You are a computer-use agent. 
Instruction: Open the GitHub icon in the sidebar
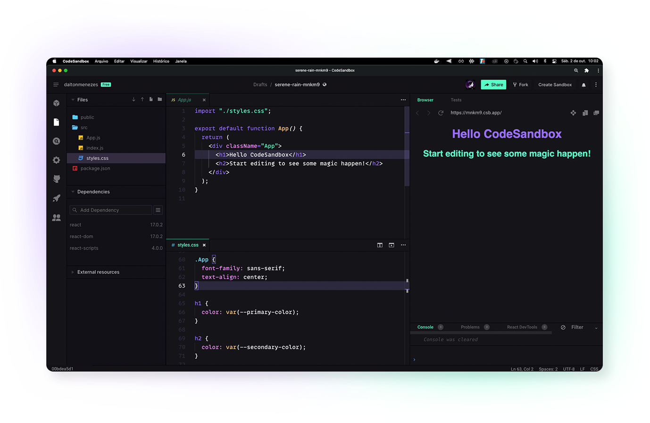57,179
